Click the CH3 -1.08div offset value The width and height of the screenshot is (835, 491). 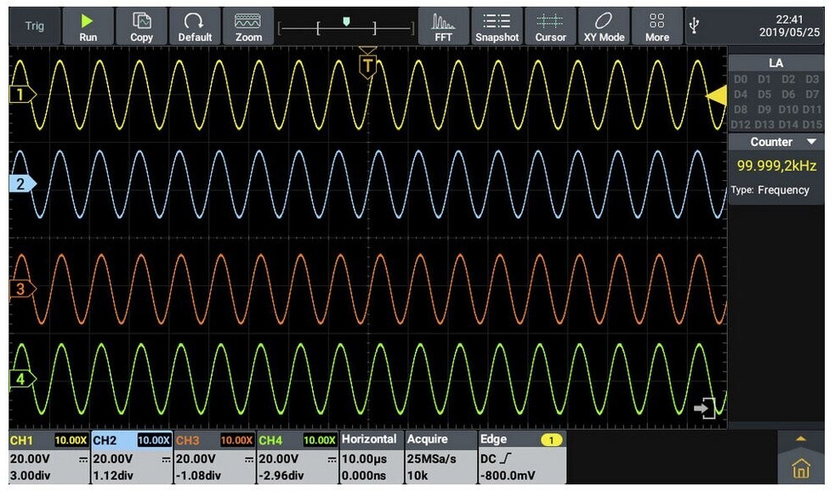point(198,475)
